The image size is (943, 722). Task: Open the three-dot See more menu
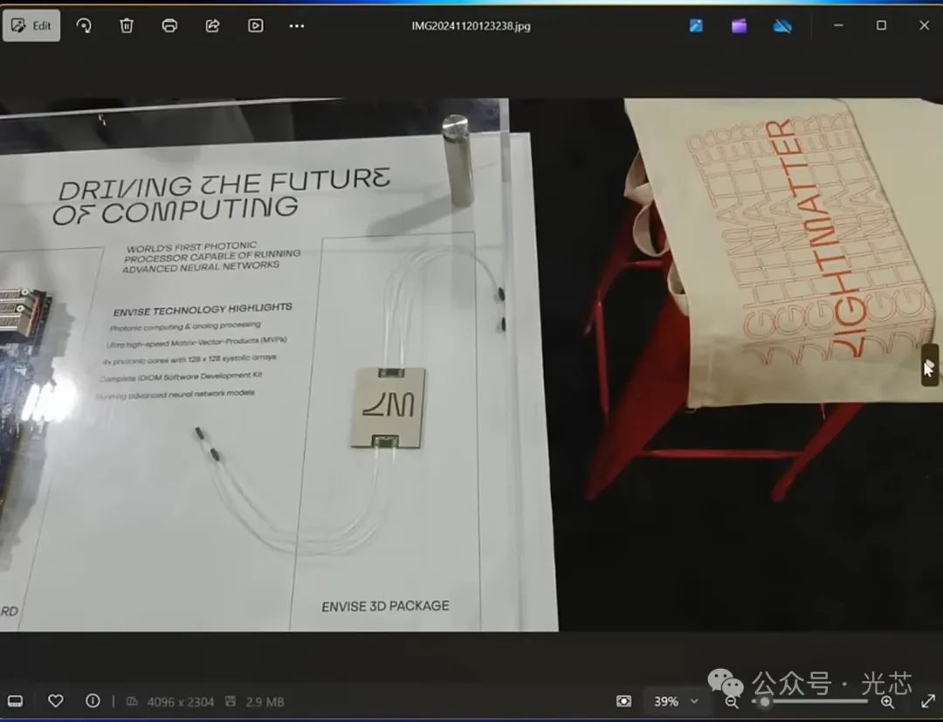coord(297,26)
